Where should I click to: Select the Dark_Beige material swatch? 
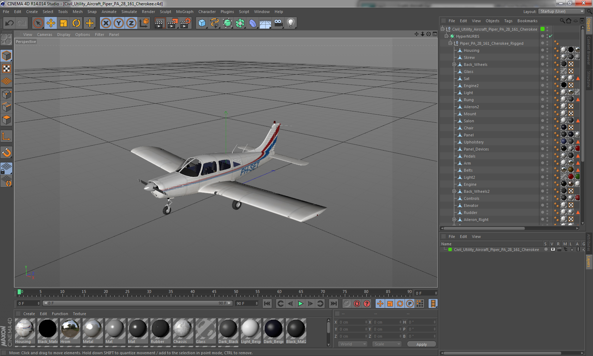(274, 331)
